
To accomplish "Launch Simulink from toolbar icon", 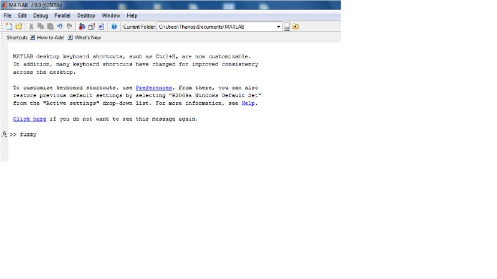I will click(x=82, y=26).
